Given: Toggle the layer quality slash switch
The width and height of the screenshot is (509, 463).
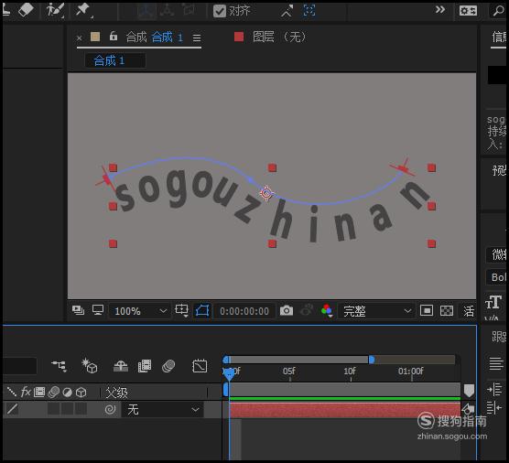Looking at the screenshot, I should 12,409.
